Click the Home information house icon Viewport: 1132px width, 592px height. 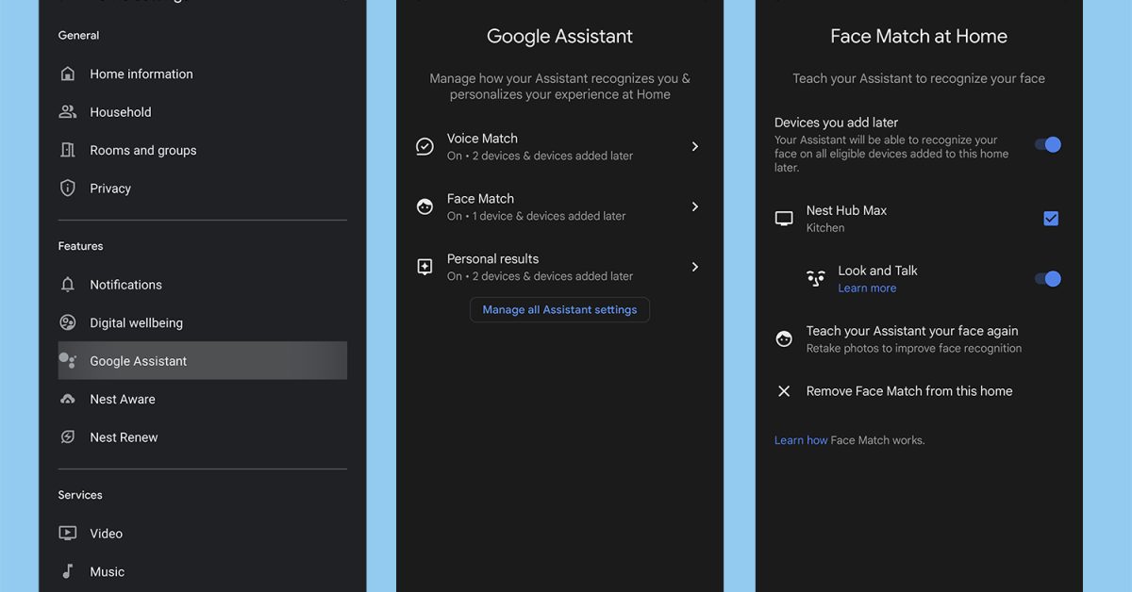67,74
